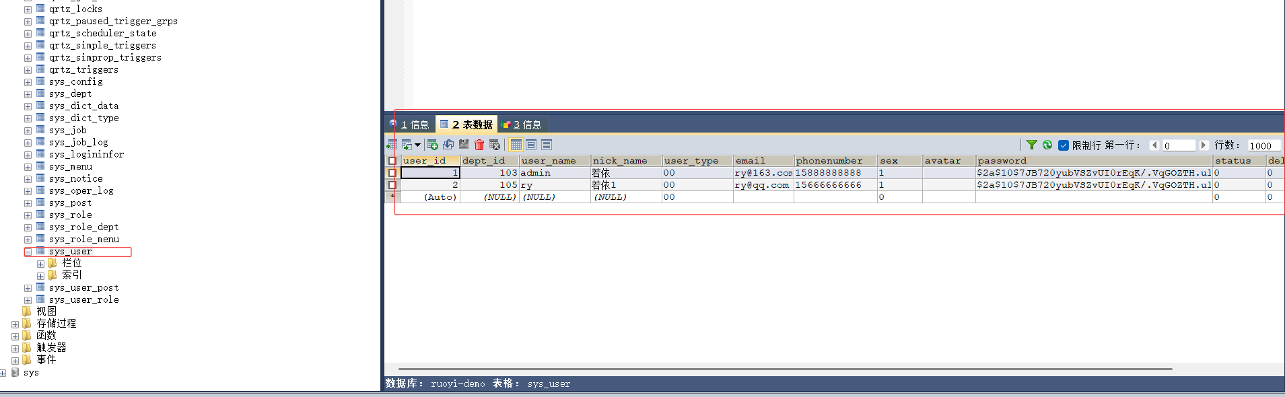Click the sys_dict_data table icon

pyautogui.click(x=40, y=106)
